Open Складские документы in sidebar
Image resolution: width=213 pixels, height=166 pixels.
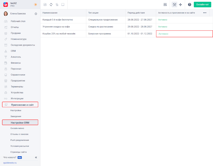[x=23, y=45]
